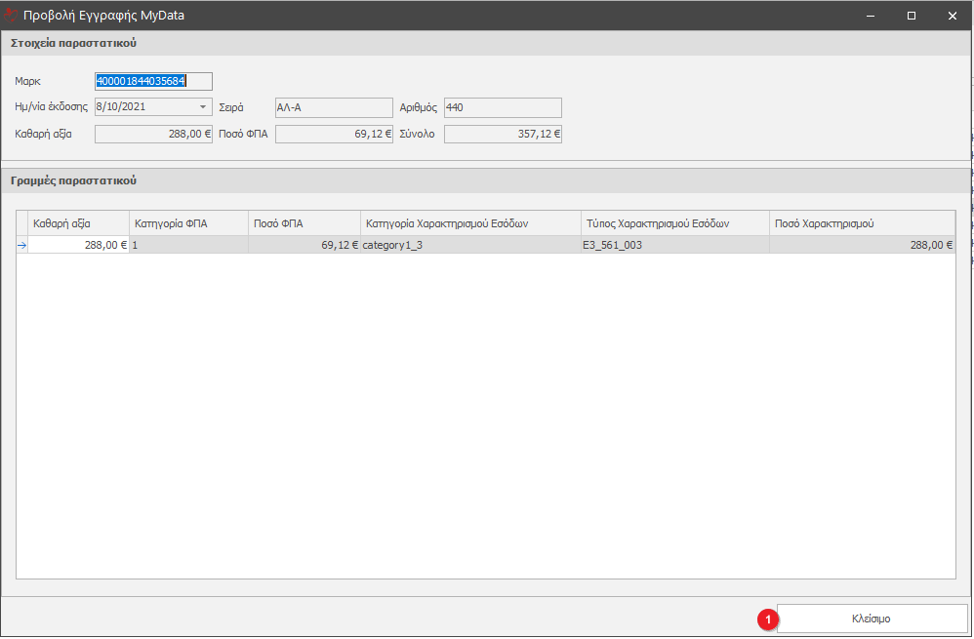Close the window with the X button

pyautogui.click(x=952, y=16)
